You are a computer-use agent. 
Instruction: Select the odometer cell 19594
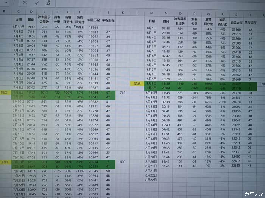click(94, 92)
